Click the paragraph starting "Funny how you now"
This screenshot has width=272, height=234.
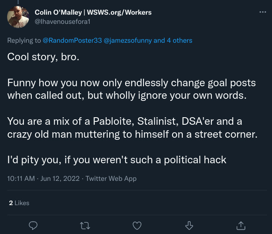pos(131,89)
